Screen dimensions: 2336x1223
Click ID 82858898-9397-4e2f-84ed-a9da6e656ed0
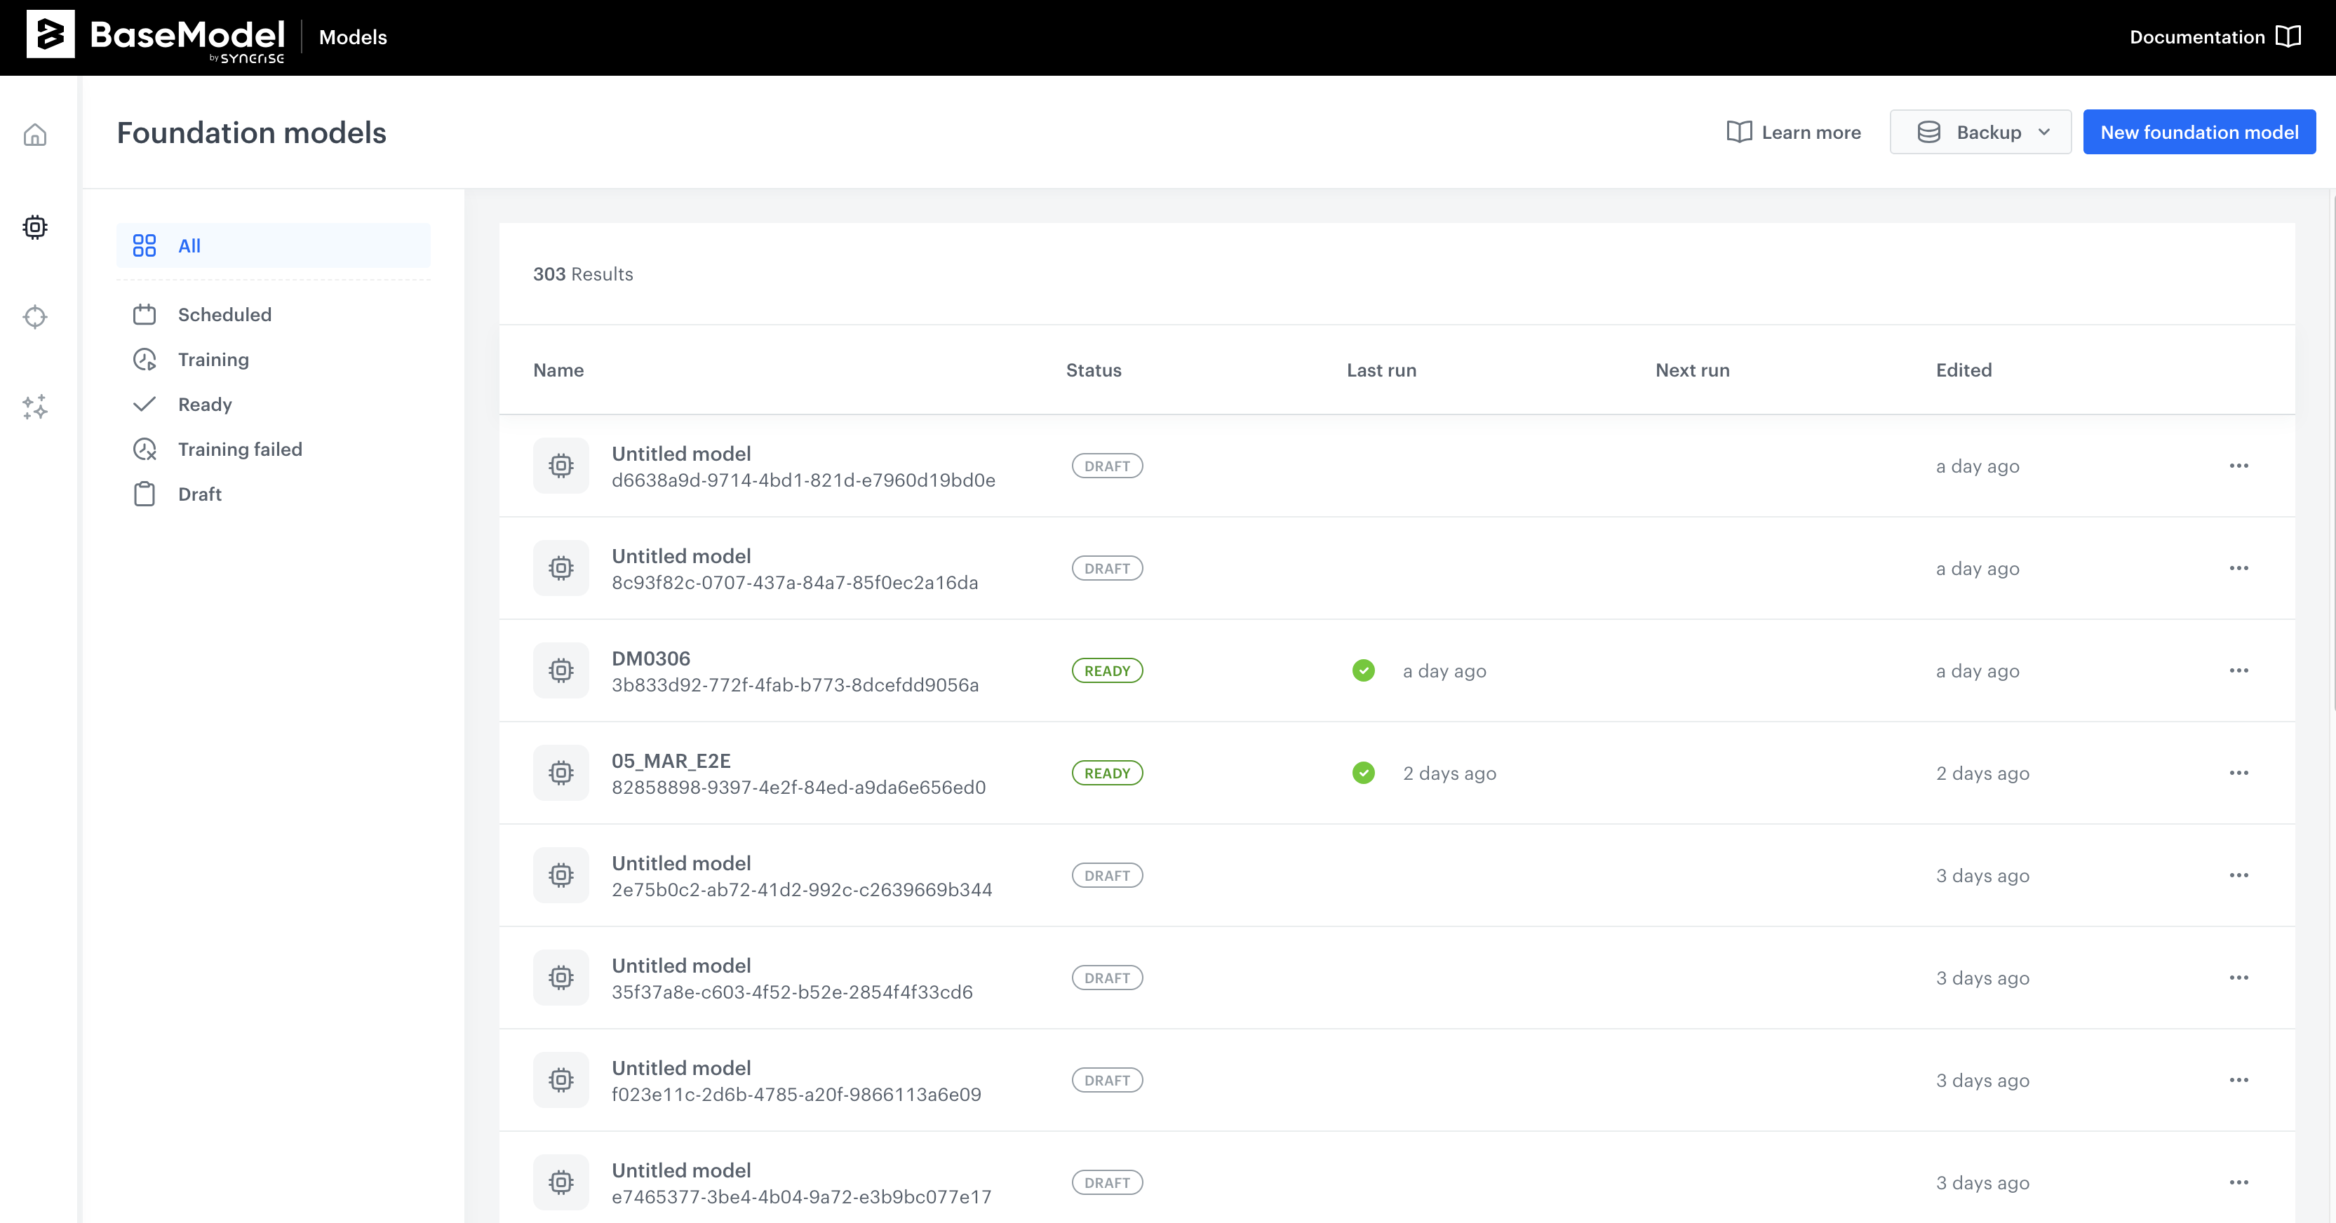798,787
